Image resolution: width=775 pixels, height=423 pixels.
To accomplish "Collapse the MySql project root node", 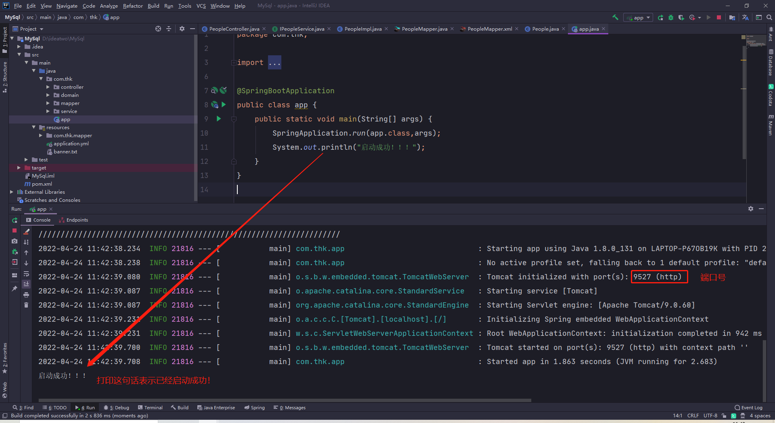I will tap(12, 38).
